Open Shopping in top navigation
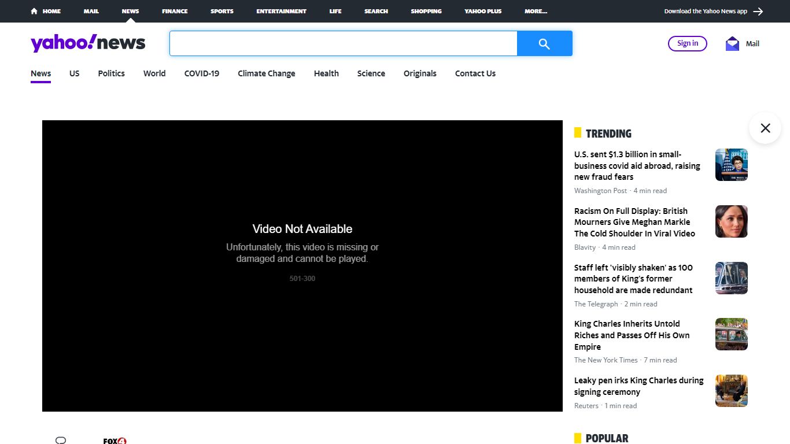Image resolution: width=790 pixels, height=444 pixels. point(426,11)
